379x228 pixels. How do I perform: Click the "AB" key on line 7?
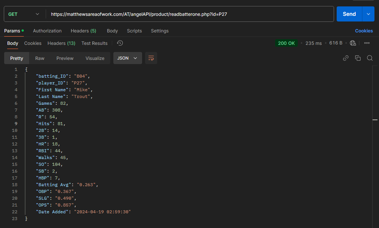click(41, 110)
